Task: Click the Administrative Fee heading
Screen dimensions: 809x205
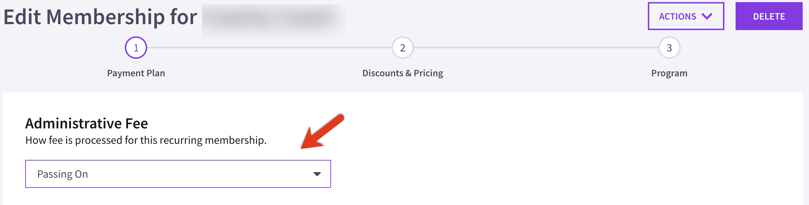Action: 87,123
